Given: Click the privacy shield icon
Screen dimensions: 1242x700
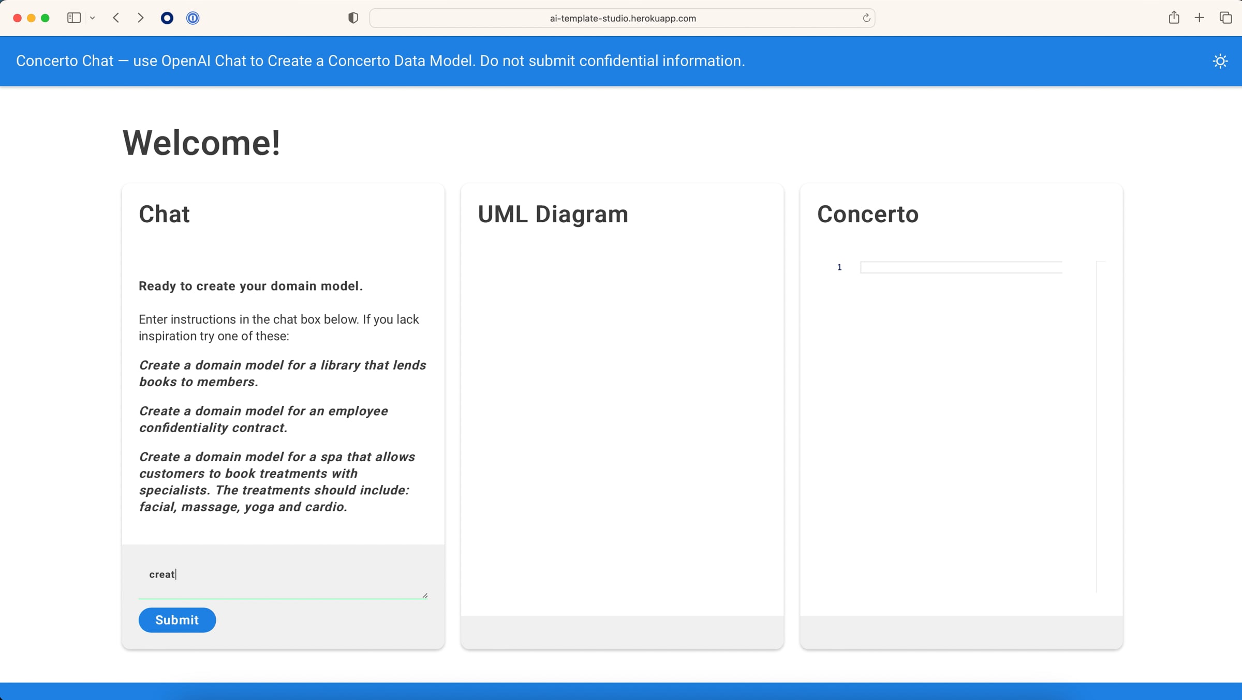Looking at the screenshot, I should coord(353,18).
